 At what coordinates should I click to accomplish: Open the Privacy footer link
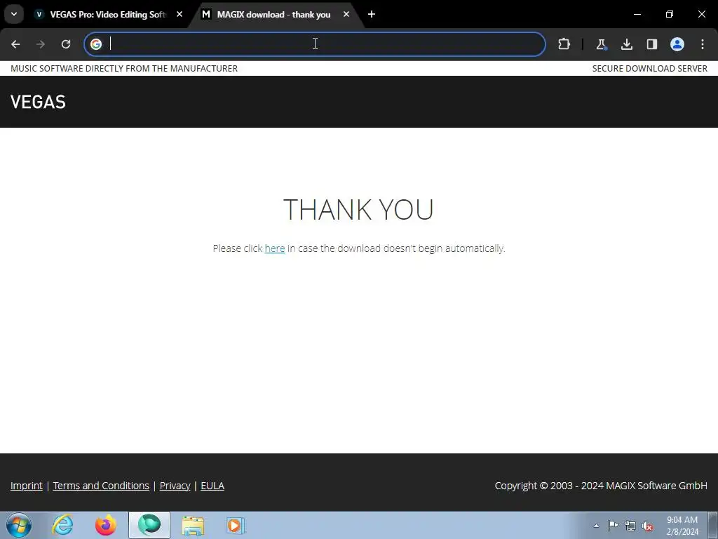coord(175,486)
